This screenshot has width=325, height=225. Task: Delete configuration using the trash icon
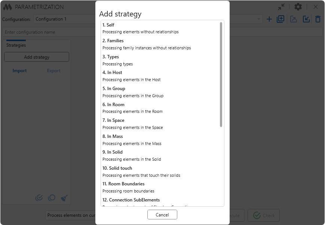tap(318, 19)
